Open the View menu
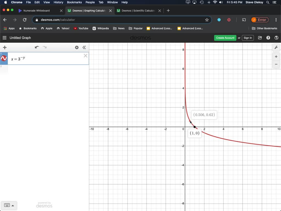Image resolution: width=281 pixels, height=211 pixels. pyautogui.click(x=47, y=2)
